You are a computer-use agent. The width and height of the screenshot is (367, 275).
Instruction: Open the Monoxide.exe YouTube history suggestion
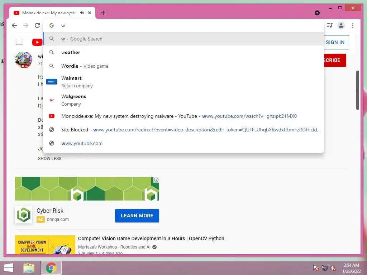click(x=184, y=116)
